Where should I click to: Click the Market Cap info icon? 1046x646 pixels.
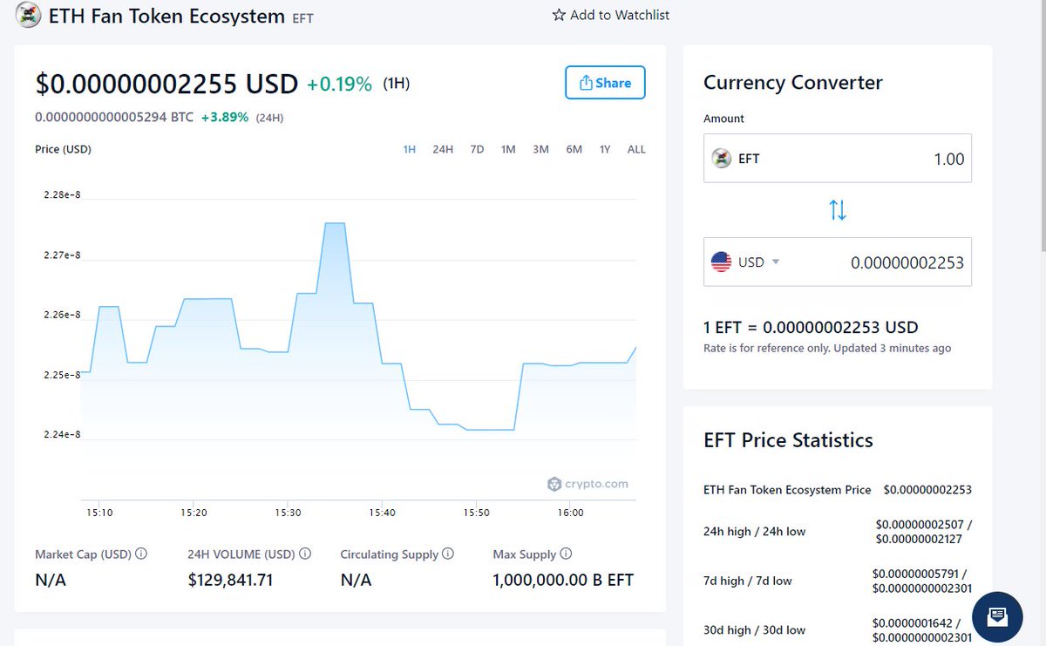click(141, 554)
